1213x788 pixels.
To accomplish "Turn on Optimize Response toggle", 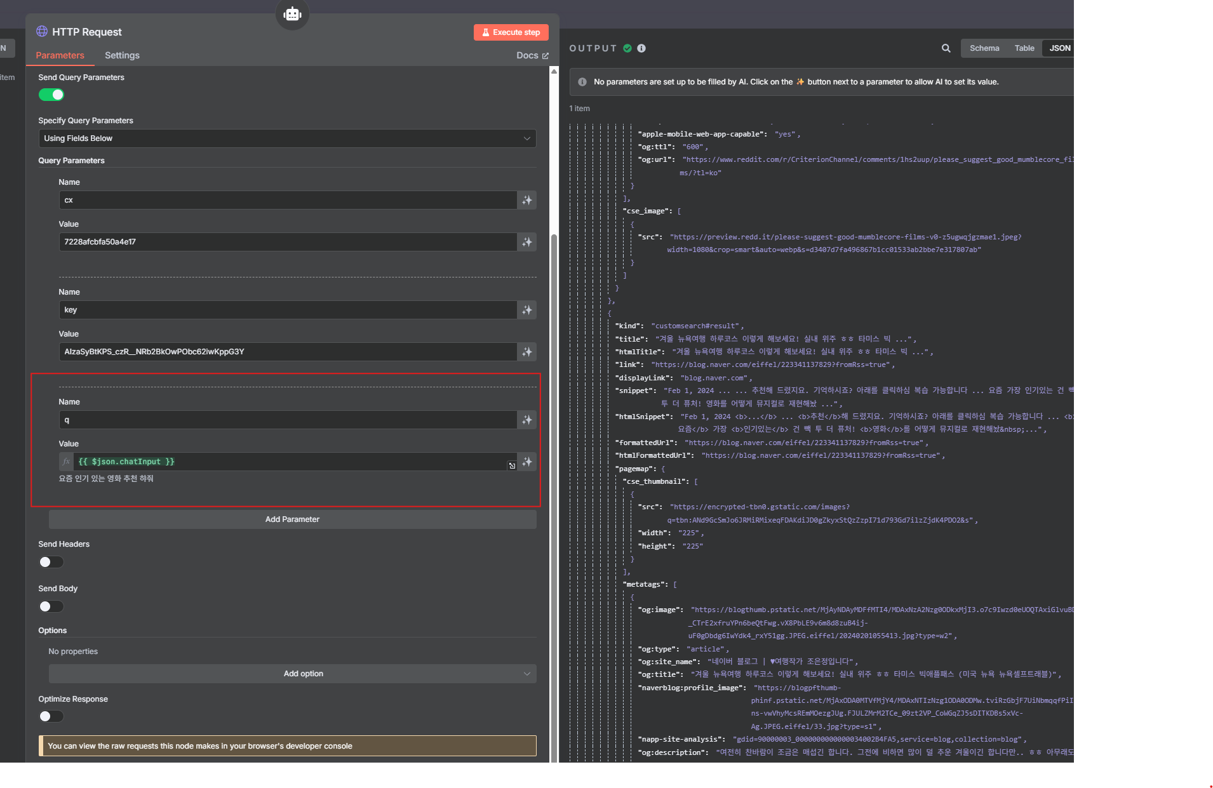I will (51, 716).
